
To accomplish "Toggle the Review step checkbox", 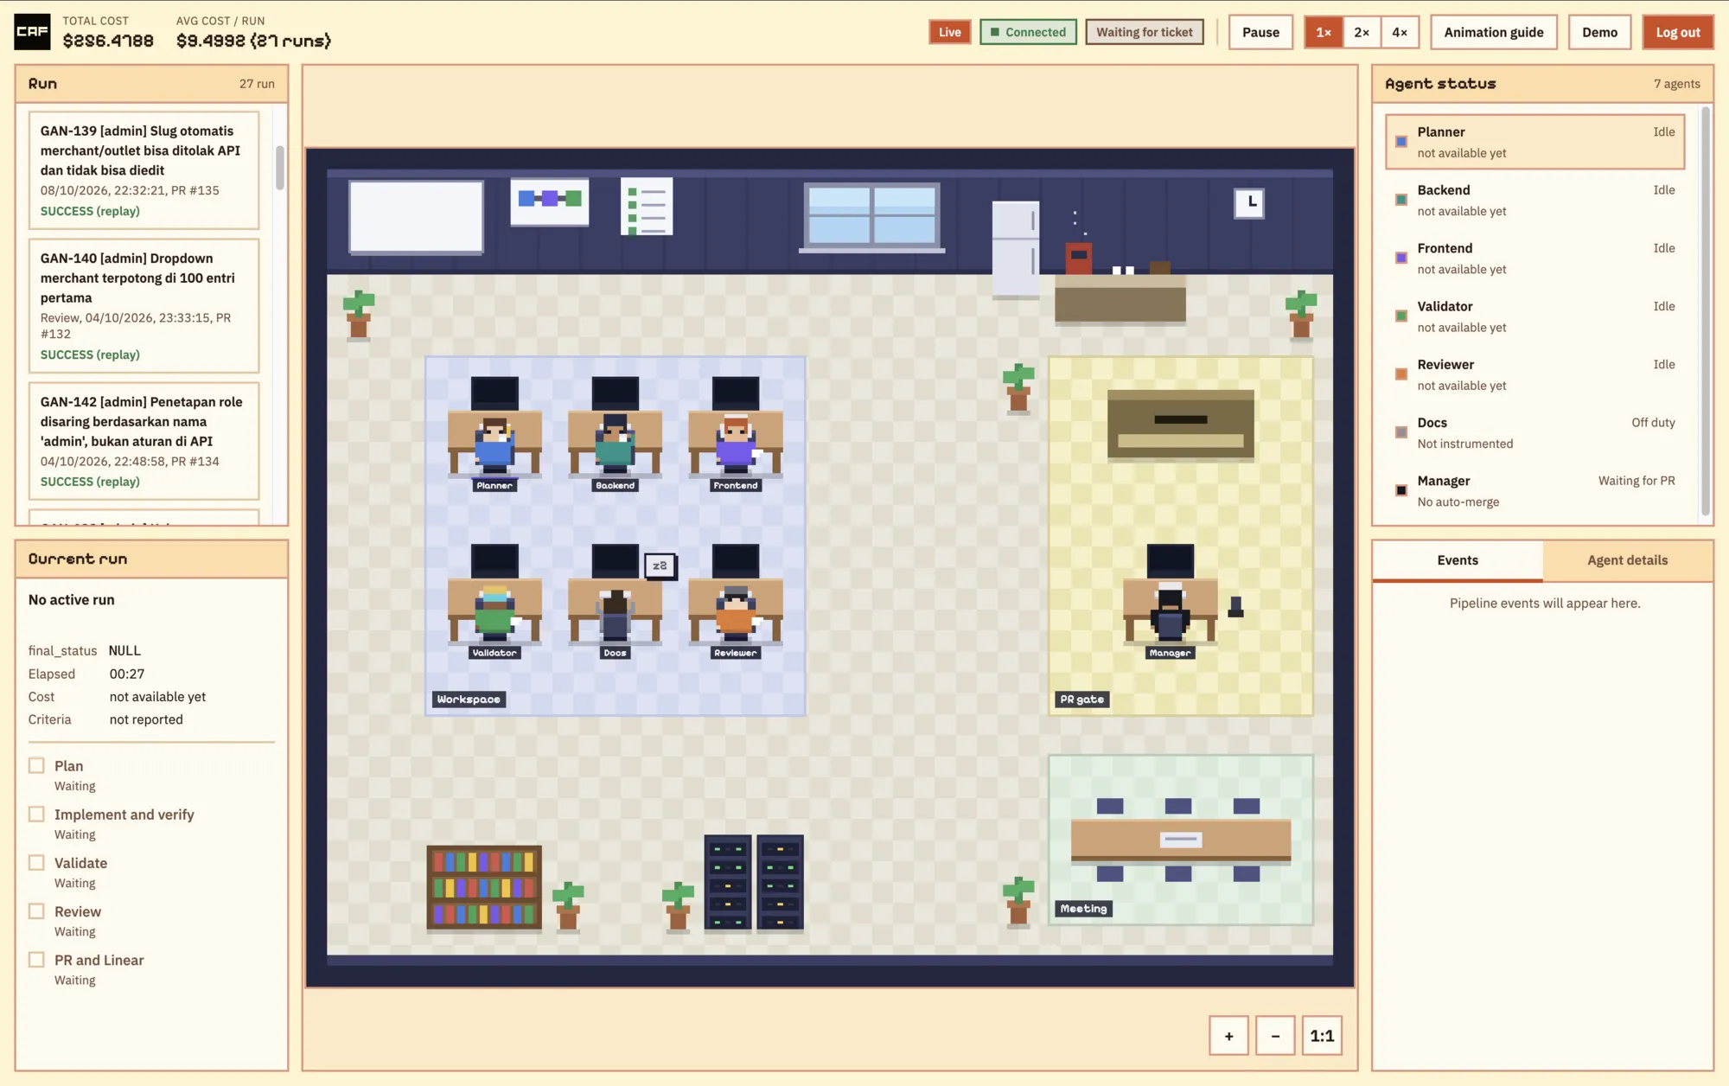I will click(x=36, y=911).
